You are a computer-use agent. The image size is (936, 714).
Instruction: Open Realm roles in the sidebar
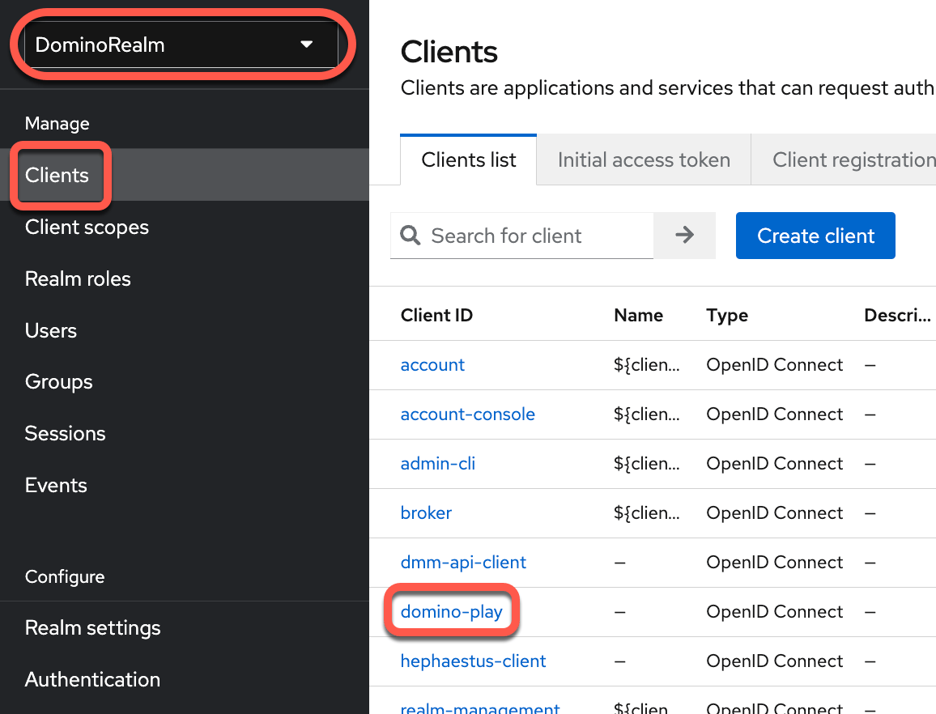point(78,278)
